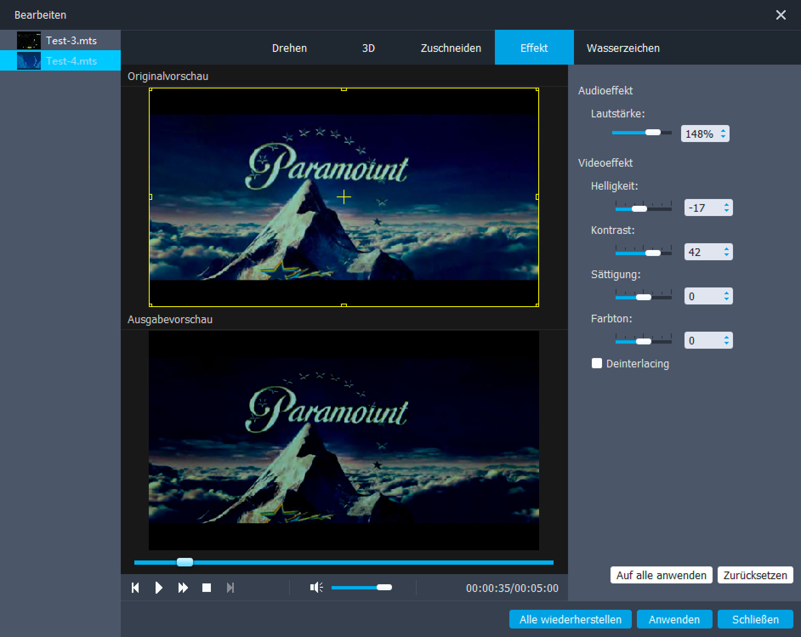
Task: Click the Zurücksetzen button
Action: tap(755, 575)
